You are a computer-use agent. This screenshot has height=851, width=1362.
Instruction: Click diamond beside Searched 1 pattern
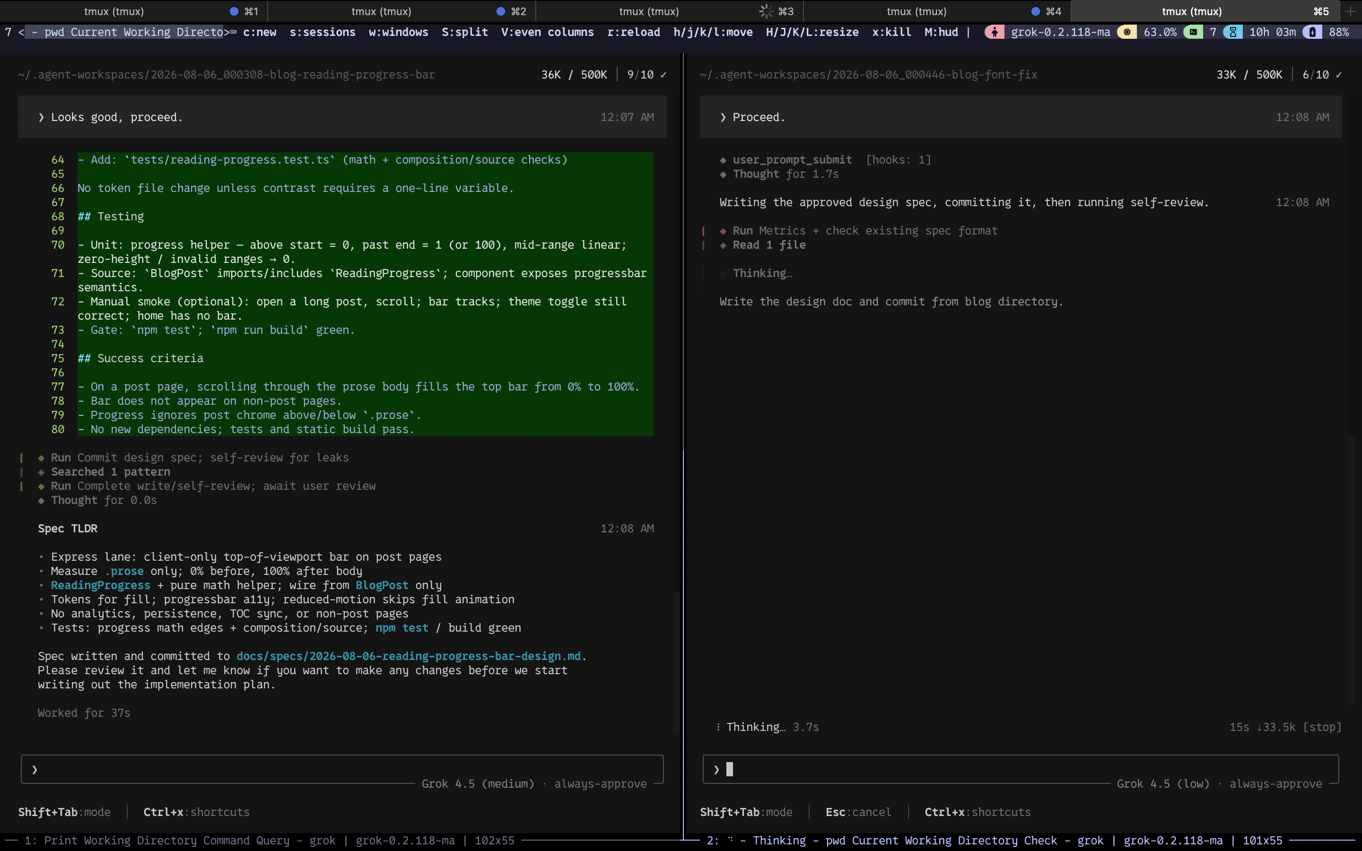click(x=41, y=472)
